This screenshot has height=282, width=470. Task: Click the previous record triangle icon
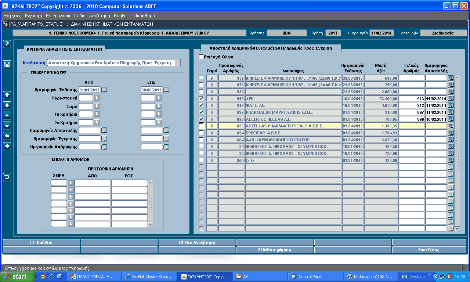[7, 115]
